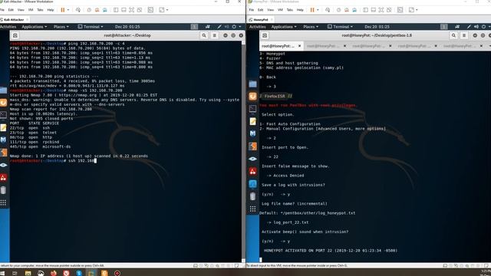
Task: Click 'log_port_22.txt' entry in HoneyPot terminal
Action: pyautogui.click(x=291, y=222)
